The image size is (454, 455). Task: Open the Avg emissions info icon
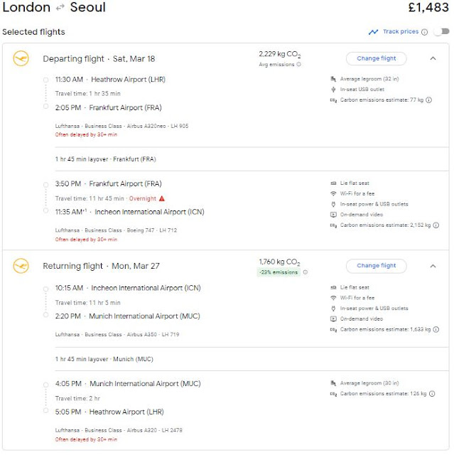298,65
